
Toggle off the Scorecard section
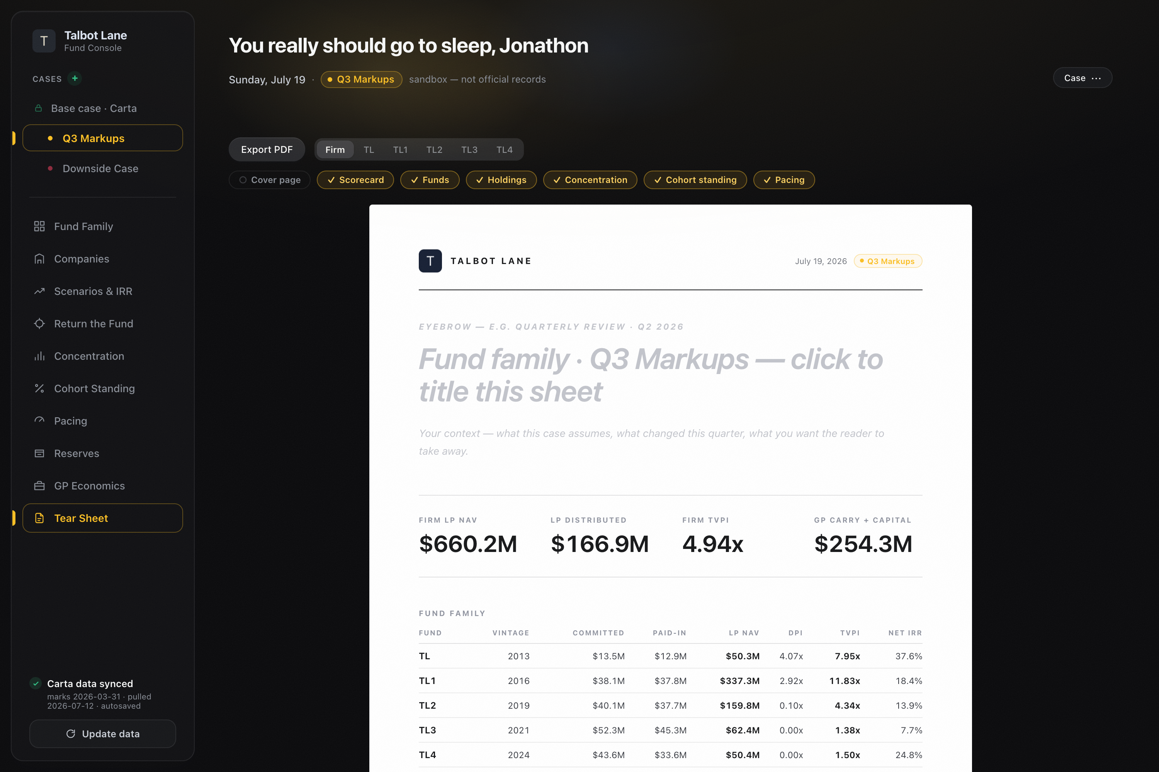(355, 180)
